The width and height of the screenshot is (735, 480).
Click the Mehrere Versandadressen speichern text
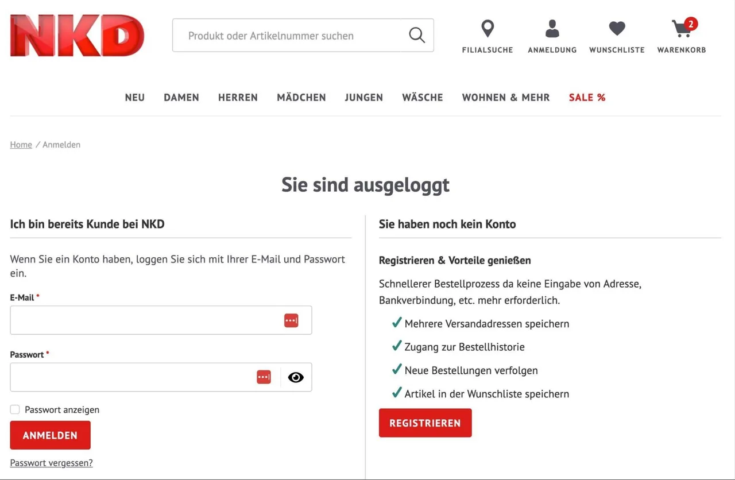tap(487, 324)
